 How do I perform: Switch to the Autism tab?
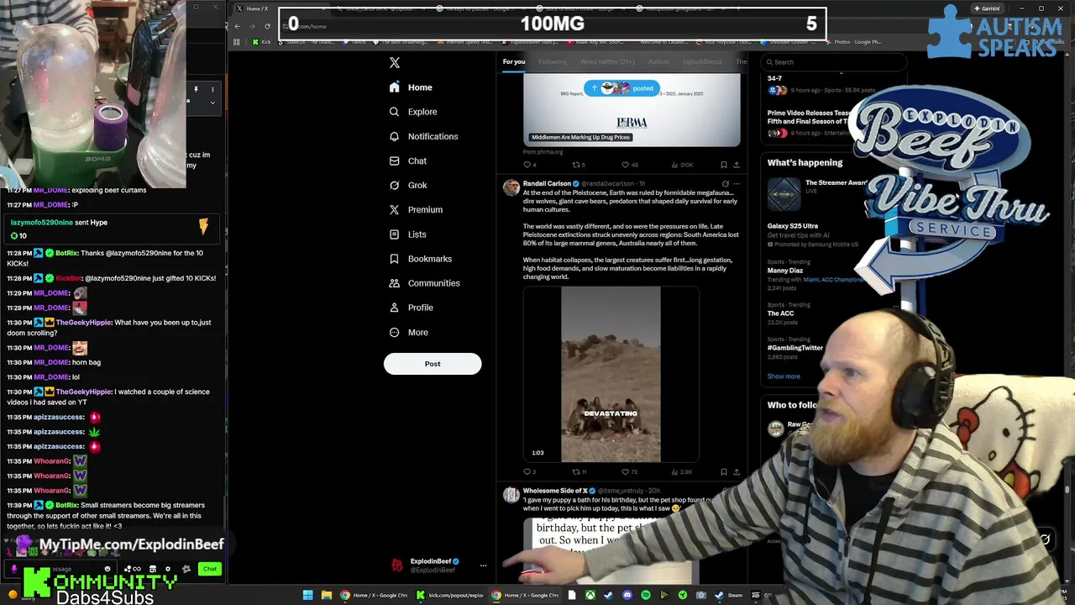click(658, 61)
